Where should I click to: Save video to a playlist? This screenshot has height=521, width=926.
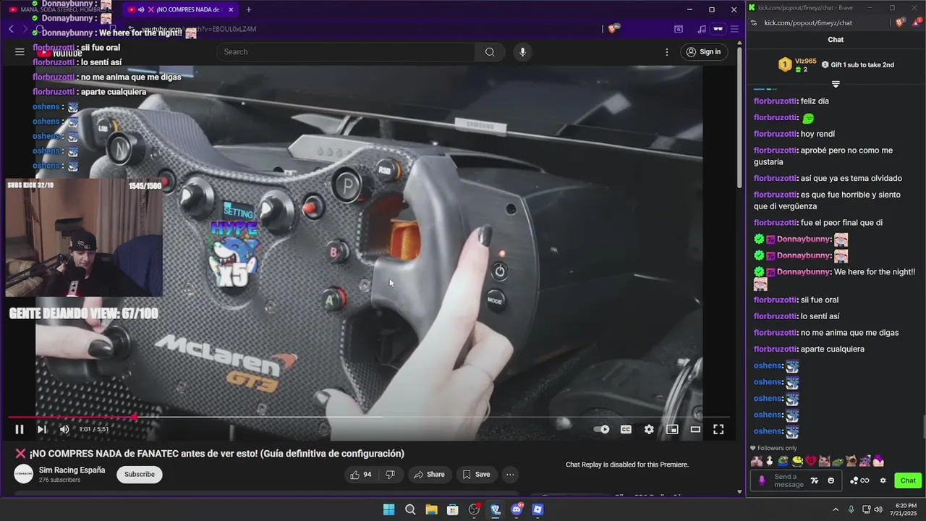point(476,475)
